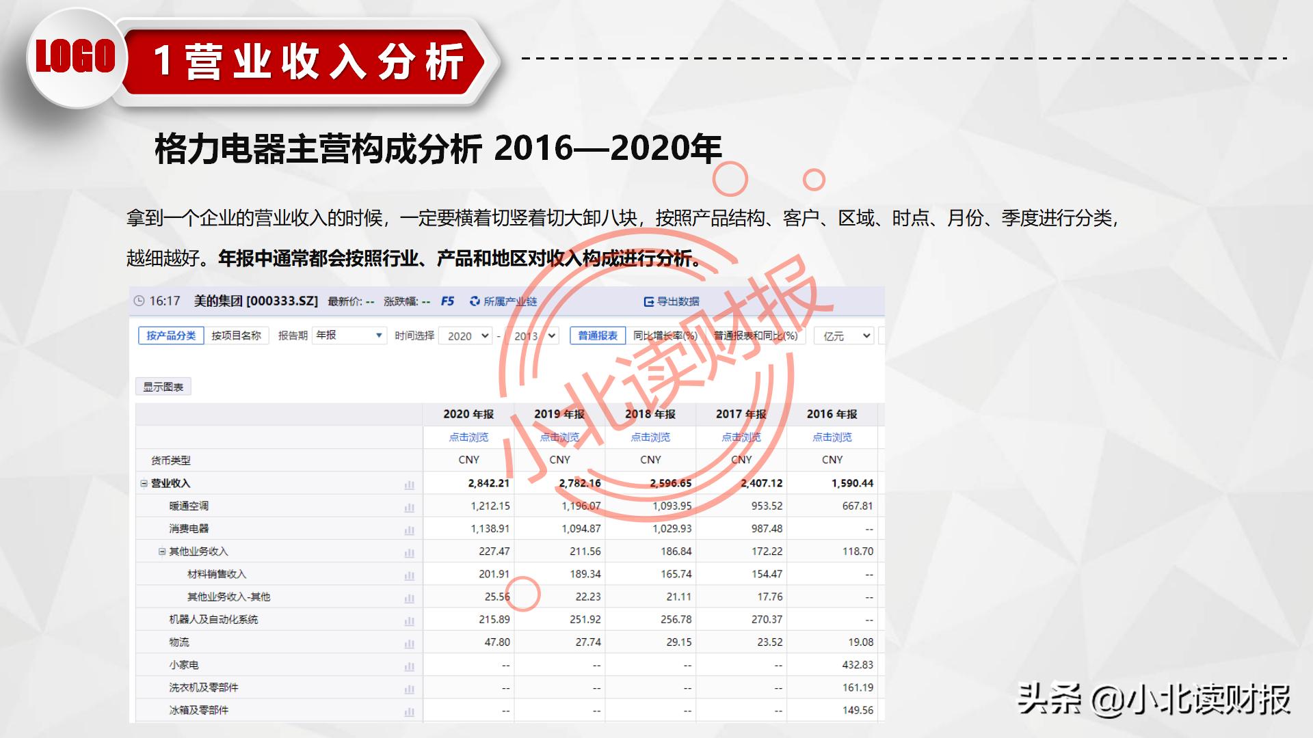Click the 所属产业链 refresh icon
The width and height of the screenshot is (1313, 738).
pos(474,301)
